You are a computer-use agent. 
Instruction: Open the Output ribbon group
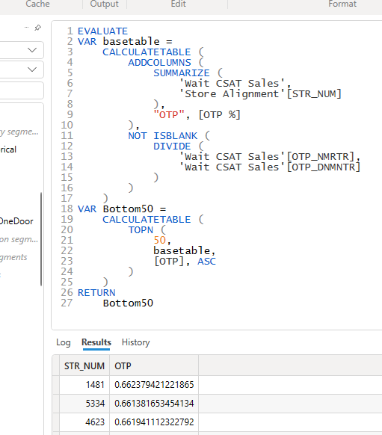pos(105,4)
